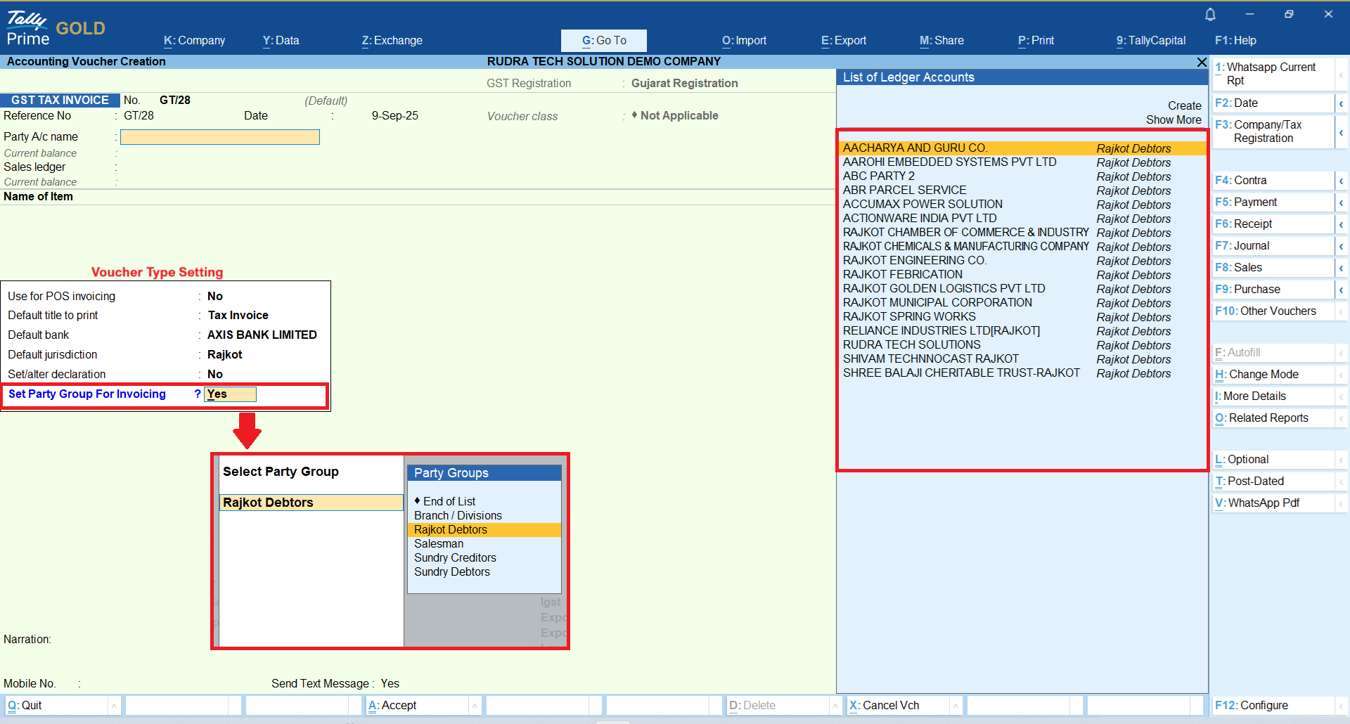Click the Party A/c name input field
The height and width of the screenshot is (724, 1350).
tap(220, 137)
